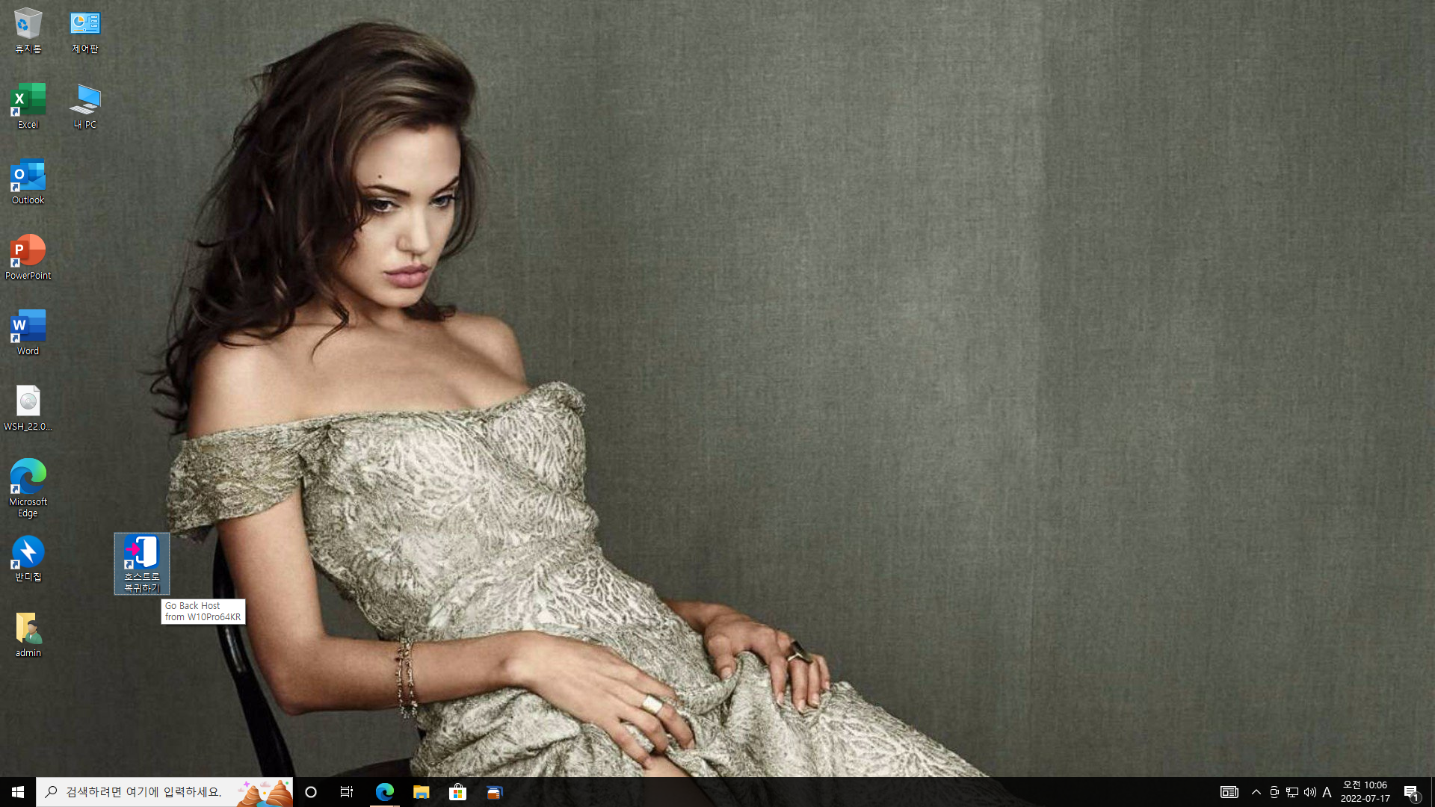This screenshot has height=807, width=1435.
Task: Click the taskbar search input box
Action: pyautogui.click(x=164, y=792)
